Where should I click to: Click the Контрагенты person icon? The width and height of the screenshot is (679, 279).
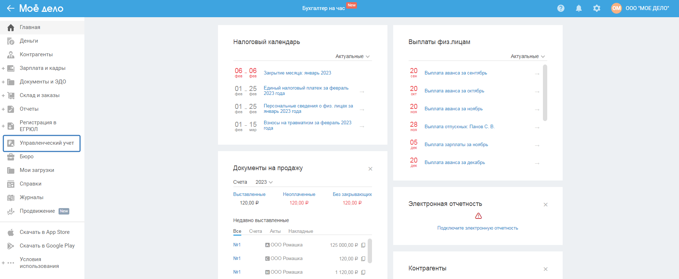[x=11, y=55]
